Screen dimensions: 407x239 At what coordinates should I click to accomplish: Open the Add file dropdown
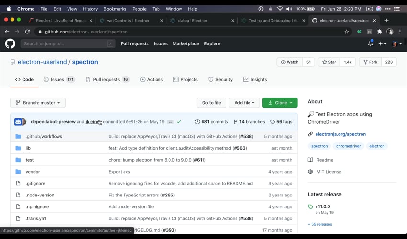(x=244, y=103)
